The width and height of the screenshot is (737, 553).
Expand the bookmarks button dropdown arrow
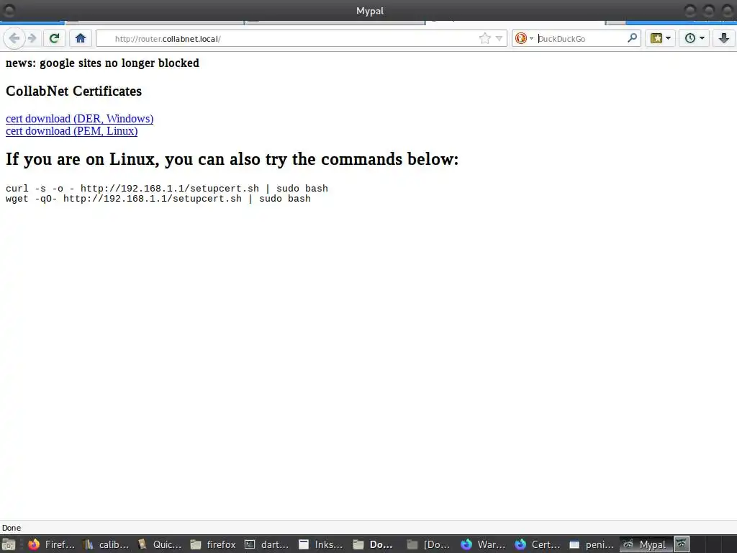pos(669,38)
